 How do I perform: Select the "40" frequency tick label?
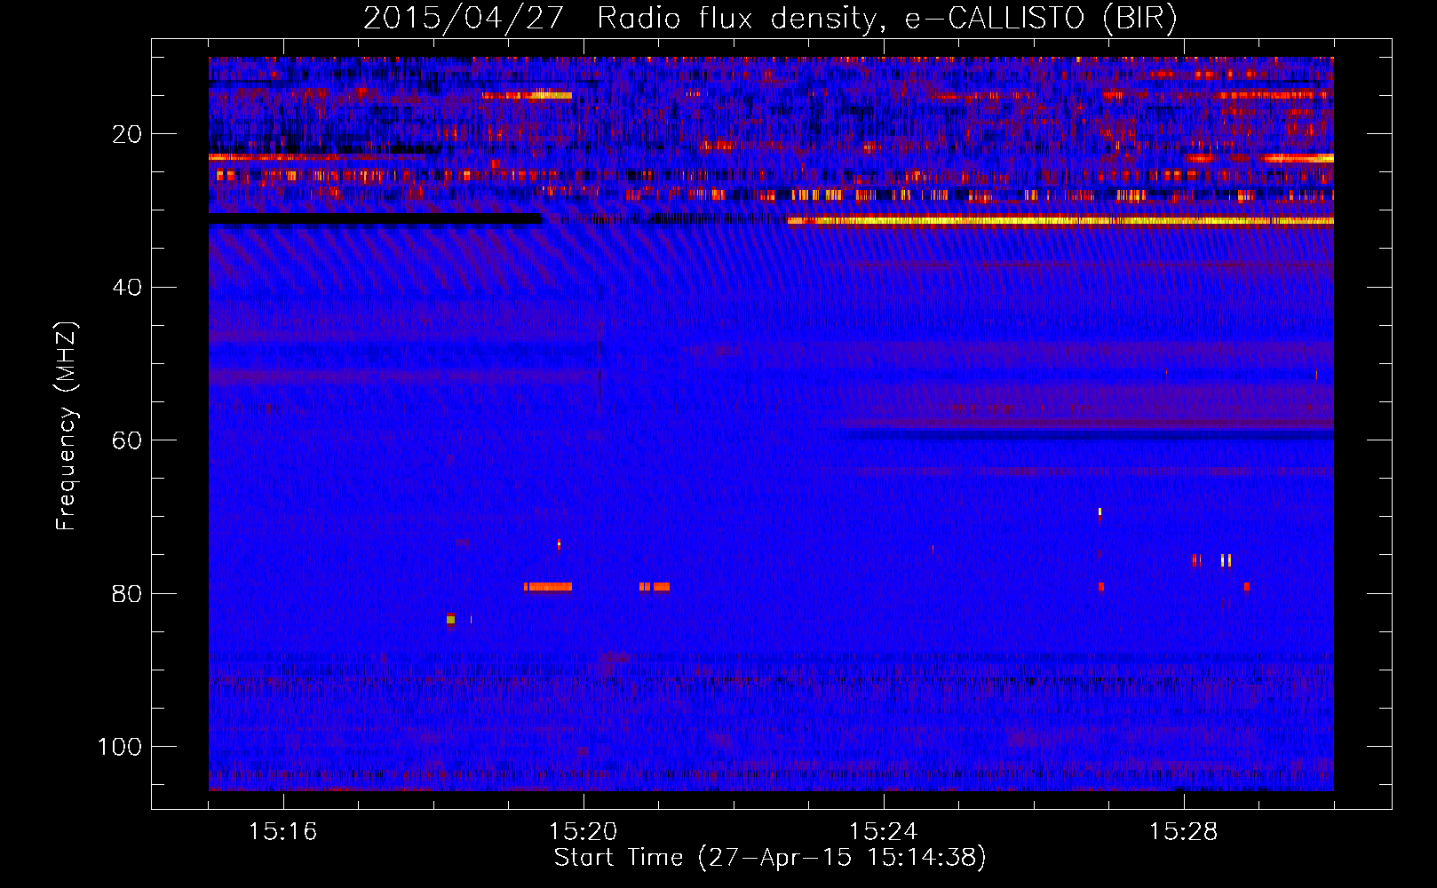pyautogui.click(x=127, y=287)
